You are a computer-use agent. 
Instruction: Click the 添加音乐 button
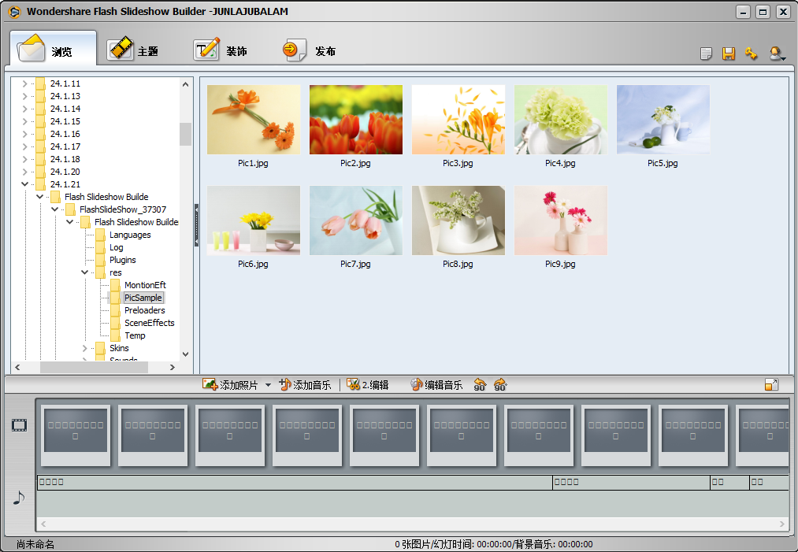pyautogui.click(x=305, y=385)
